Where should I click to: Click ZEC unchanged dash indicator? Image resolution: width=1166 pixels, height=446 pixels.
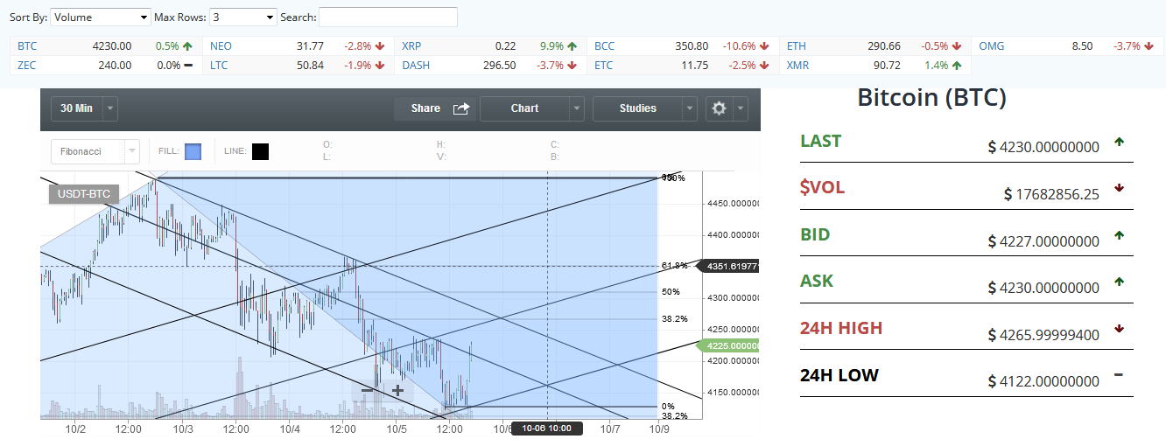[188, 66]
